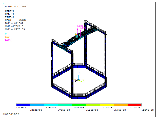Click the cyan 'U' legend entry
This screenshot has width=158, height=119.
tap(6, 34)
